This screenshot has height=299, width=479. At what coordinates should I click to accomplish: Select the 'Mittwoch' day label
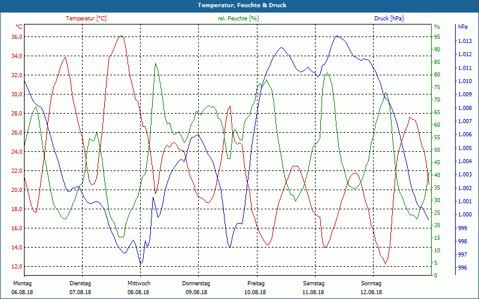pyautogui.click(x=139, y=283)
